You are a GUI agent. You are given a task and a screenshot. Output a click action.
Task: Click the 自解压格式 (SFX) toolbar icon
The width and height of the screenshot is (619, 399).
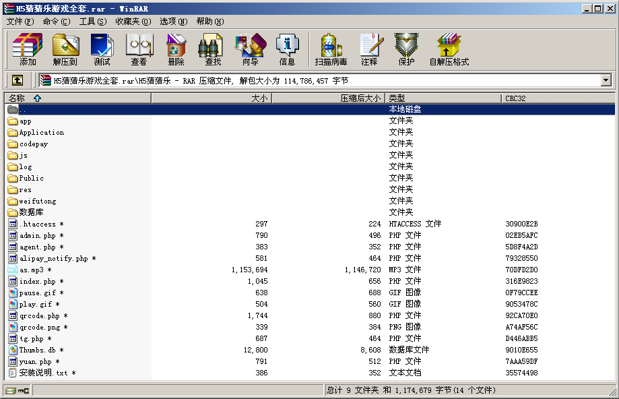[x=449, y=50]
